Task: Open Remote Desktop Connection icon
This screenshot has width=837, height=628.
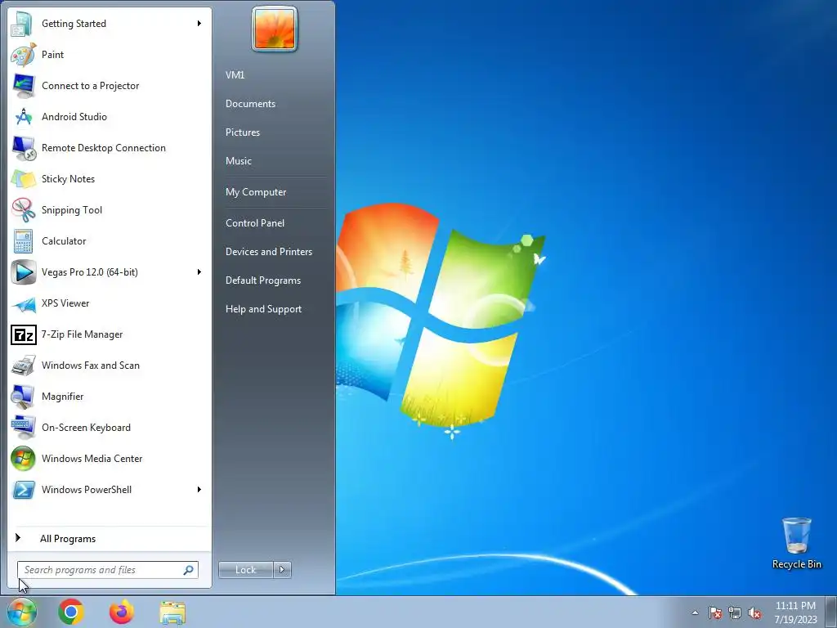Action: (x=24, y=148)
